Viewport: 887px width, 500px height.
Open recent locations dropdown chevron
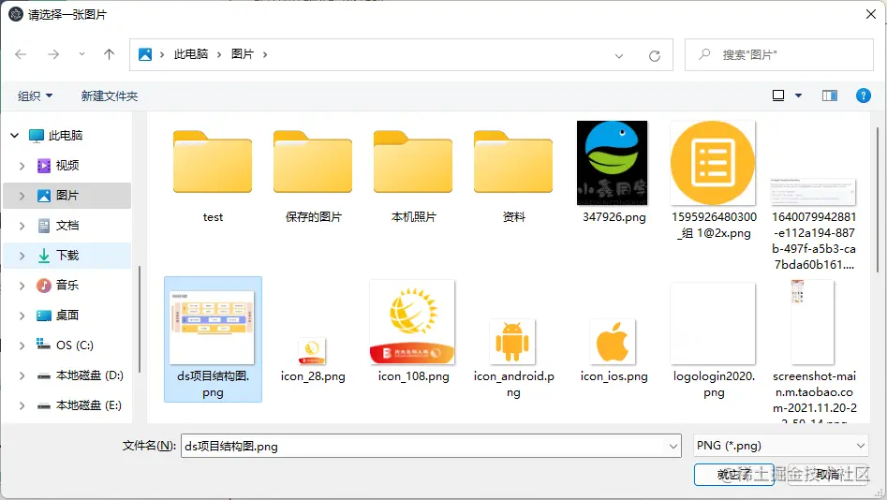click(82, 54)
